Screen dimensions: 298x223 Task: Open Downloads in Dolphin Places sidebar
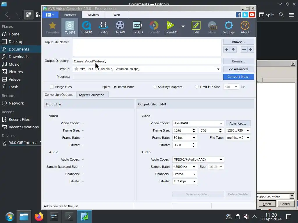pyautogui.click(x=19, y=57)
